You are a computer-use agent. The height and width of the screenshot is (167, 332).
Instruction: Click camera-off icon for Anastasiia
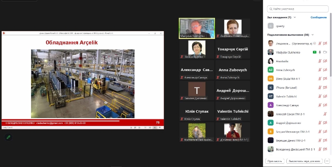tap(325, 61)
